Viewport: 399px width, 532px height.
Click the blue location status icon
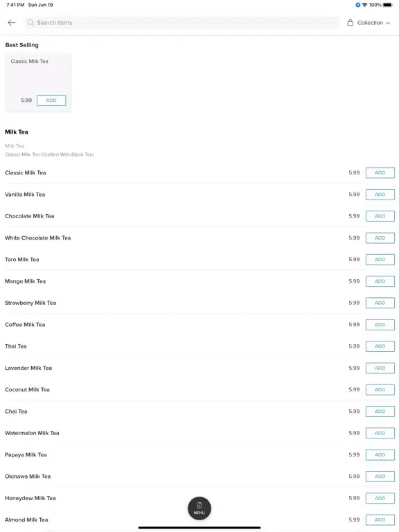pyautogui.click(x=357, y=5)
